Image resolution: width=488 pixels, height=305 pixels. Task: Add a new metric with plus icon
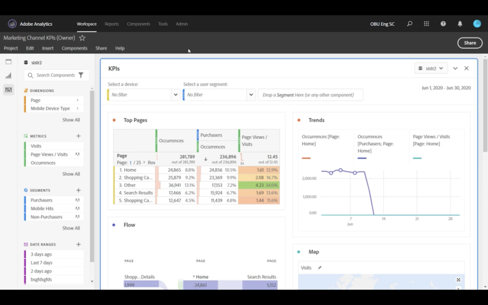78,136
